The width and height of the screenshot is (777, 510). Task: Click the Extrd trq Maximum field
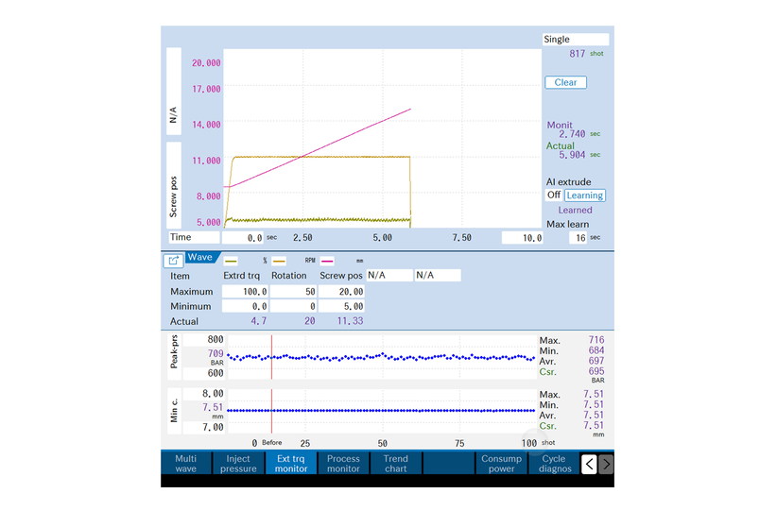(245, 292)
